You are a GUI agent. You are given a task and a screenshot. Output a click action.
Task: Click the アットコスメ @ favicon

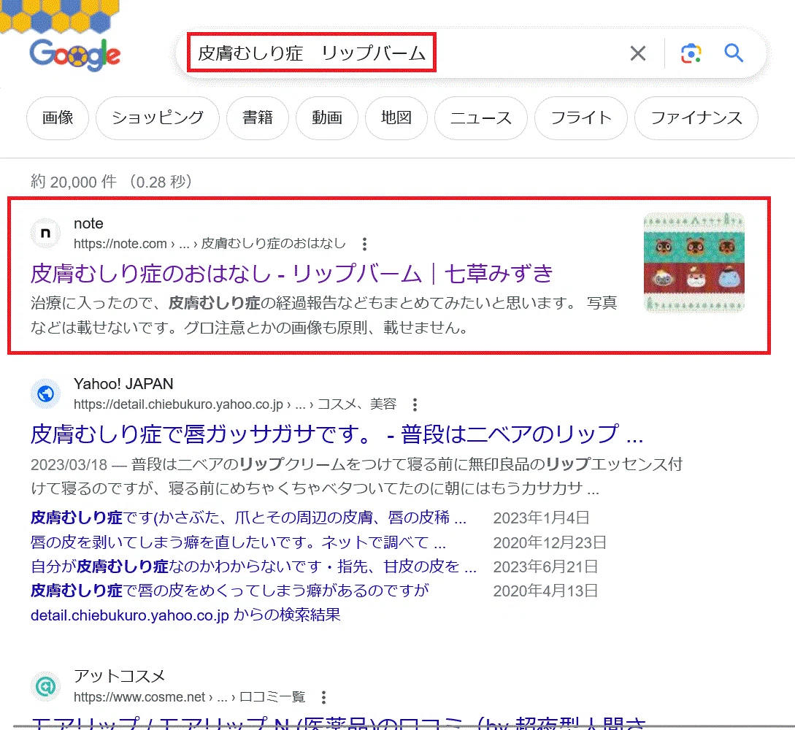pyautogui.click(x=46, y=686)
